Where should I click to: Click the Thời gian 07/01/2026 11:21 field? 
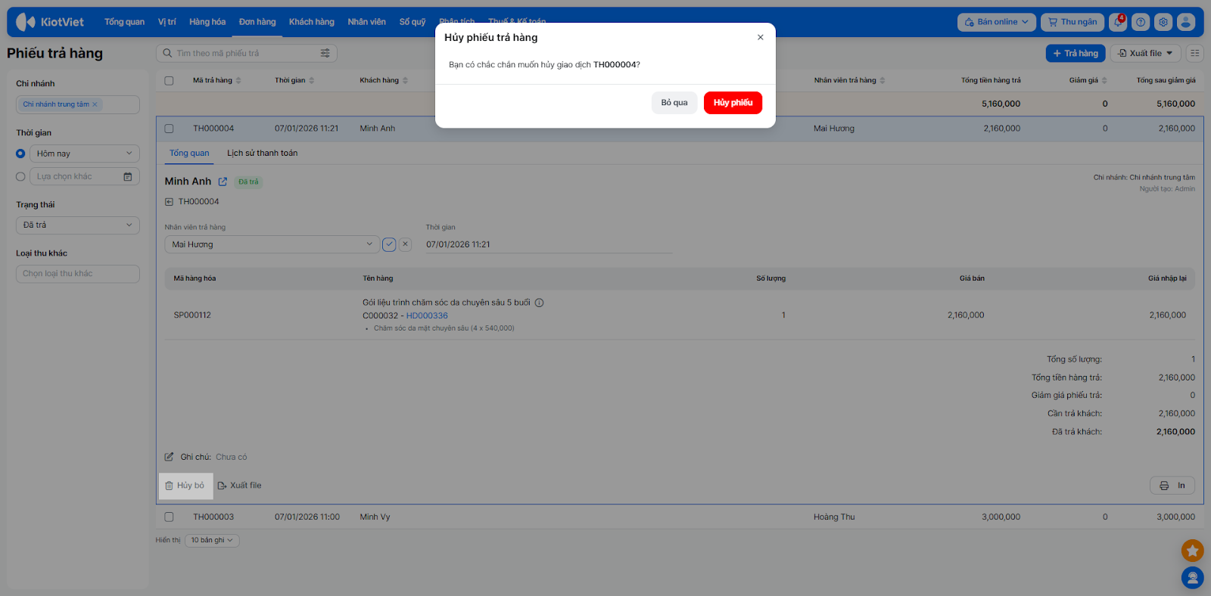[x=549, y=244]
